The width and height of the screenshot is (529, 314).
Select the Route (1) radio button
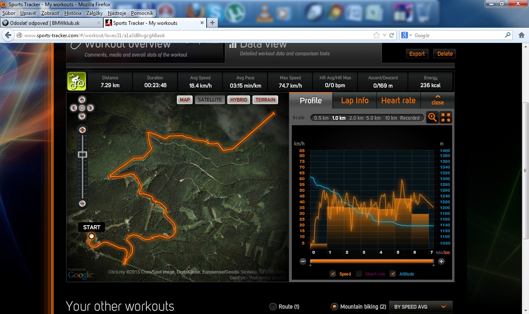pos(273,307)
